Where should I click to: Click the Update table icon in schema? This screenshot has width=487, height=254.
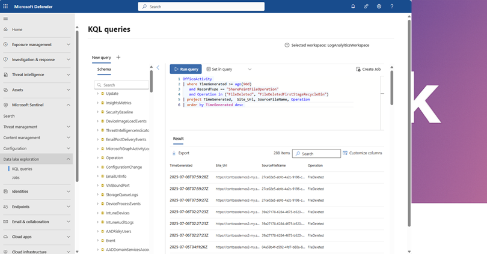click(102, 93)
